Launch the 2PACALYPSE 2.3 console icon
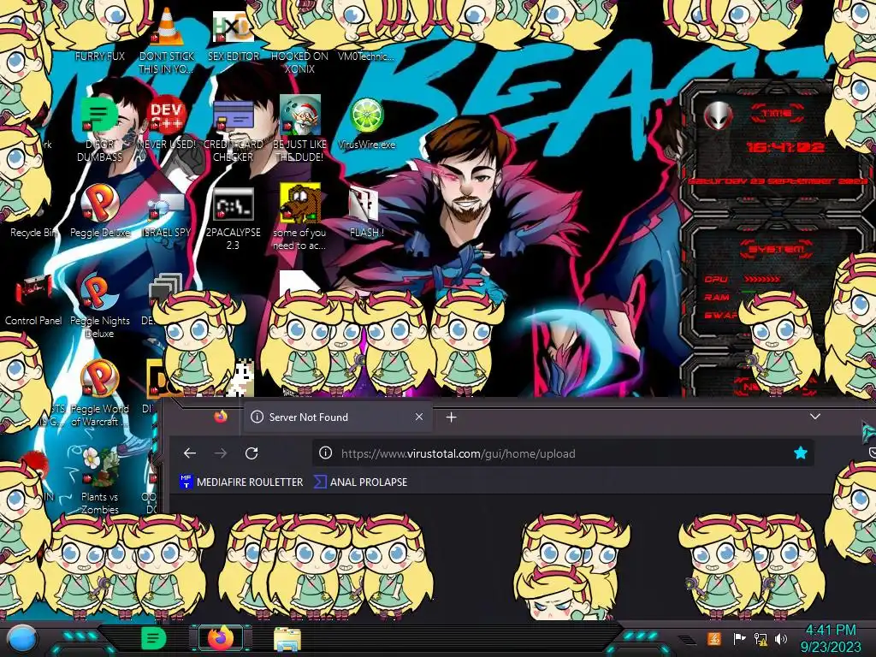The image size is (876, 657). pyautogui.click(x=233, y=218)
